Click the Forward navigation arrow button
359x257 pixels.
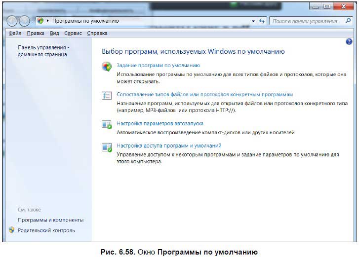[24, 21]
